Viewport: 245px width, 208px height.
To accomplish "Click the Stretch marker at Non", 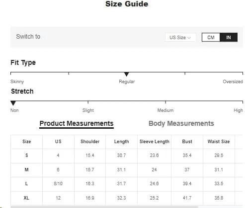I will 13,103.
